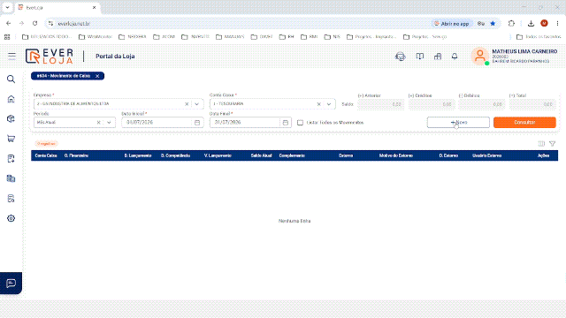Reload the page in the browser

35,24
